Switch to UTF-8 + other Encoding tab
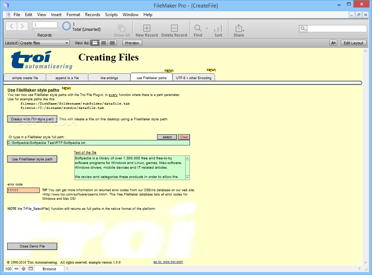 click(194, 78)
